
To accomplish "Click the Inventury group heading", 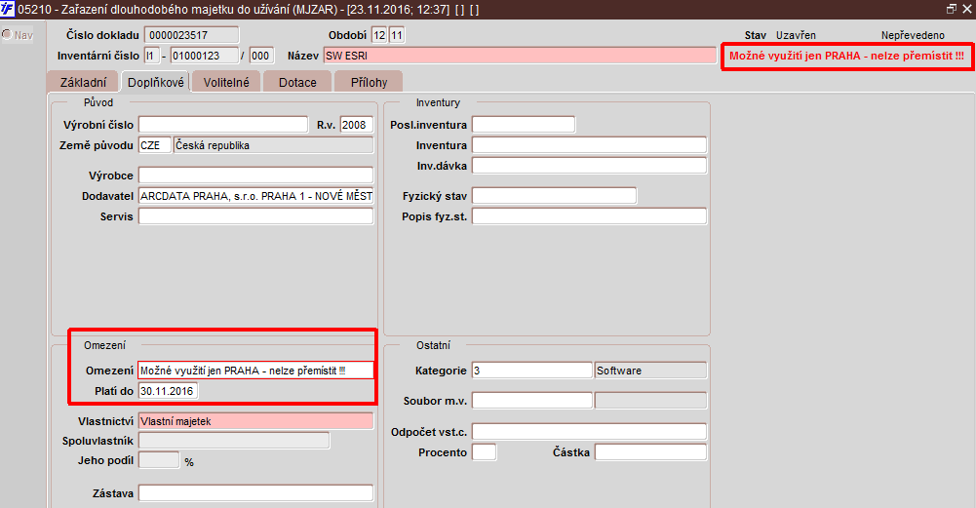I will click(438, 102).
